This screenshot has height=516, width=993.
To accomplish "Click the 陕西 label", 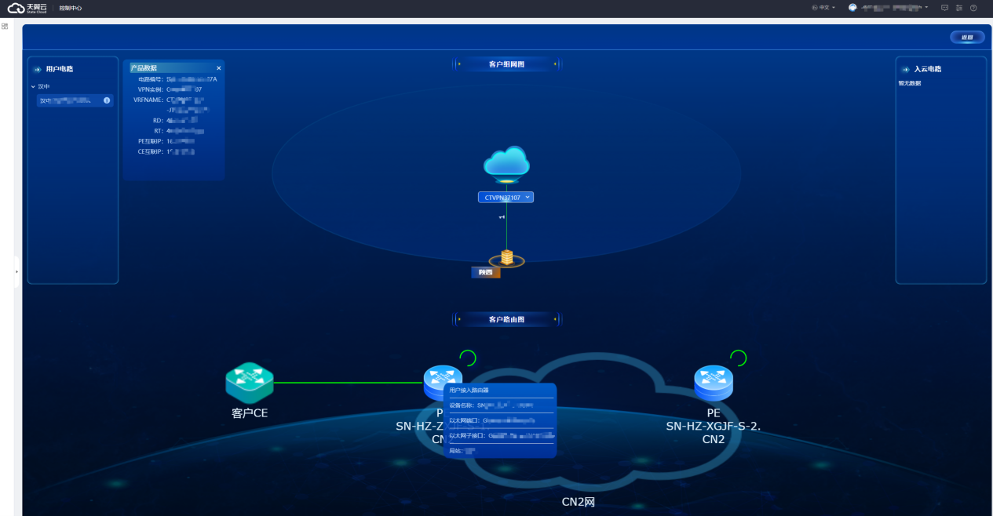I will [485, 273].
